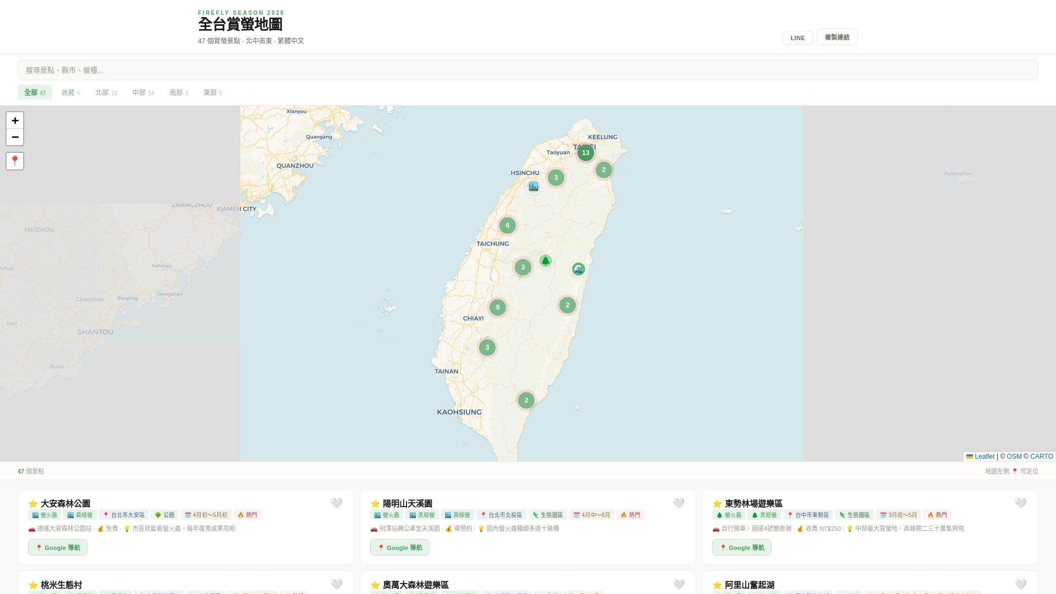This screenshot has width=1056, height=594.
Task: Click the 地圖左側 可定位 hint text
Action: pos(1011,471)
